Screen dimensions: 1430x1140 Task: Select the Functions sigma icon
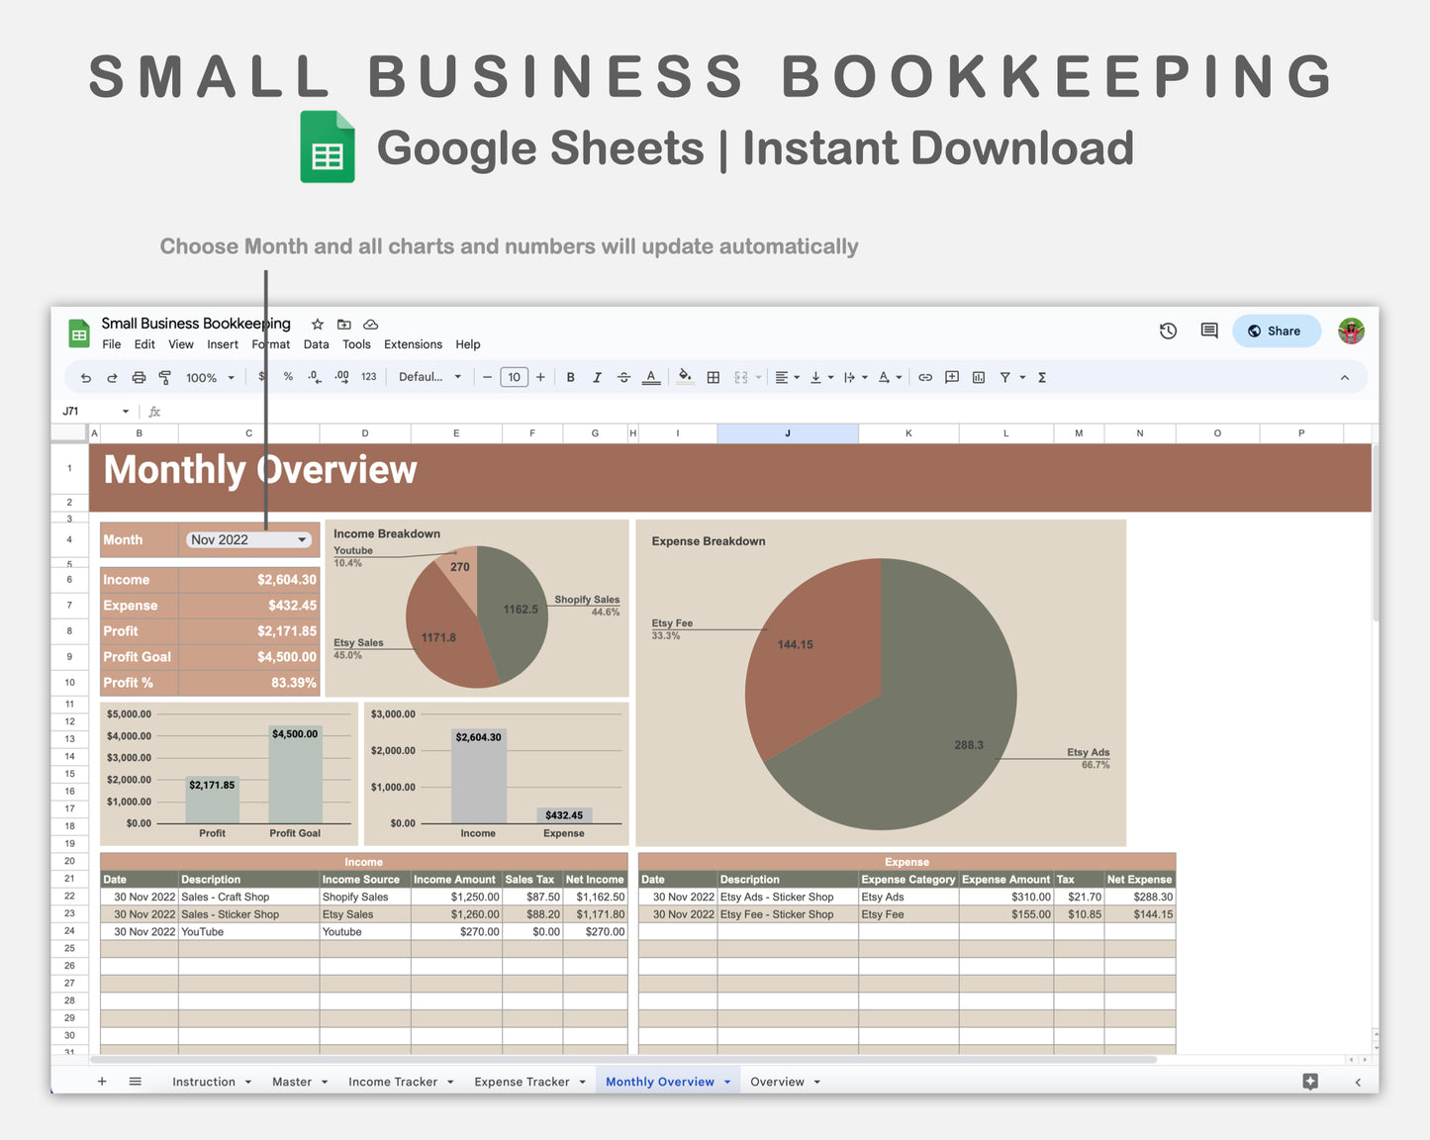(x=1042, y=377)
